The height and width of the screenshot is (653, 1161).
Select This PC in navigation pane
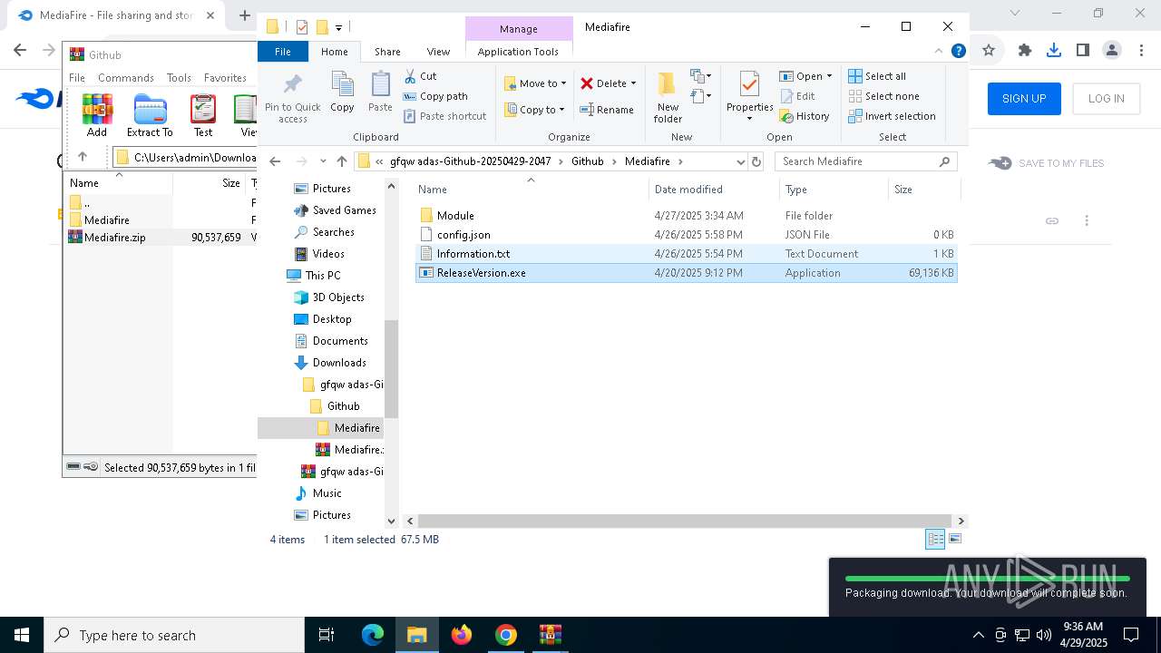pyautogui.click(x=322, y=276)
